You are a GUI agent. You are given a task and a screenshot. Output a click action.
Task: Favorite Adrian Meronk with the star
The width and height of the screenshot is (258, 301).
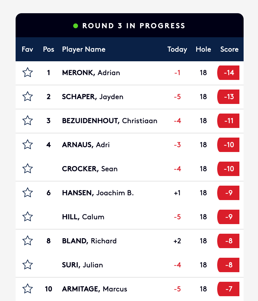(28, 72)
